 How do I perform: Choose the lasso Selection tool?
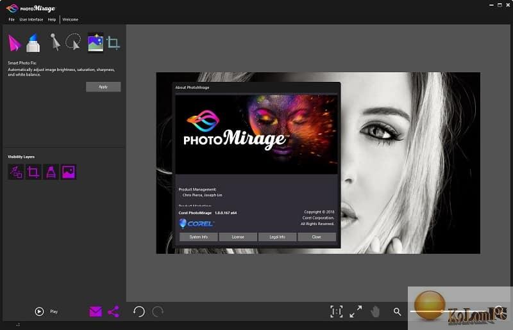tap(73, 42)
